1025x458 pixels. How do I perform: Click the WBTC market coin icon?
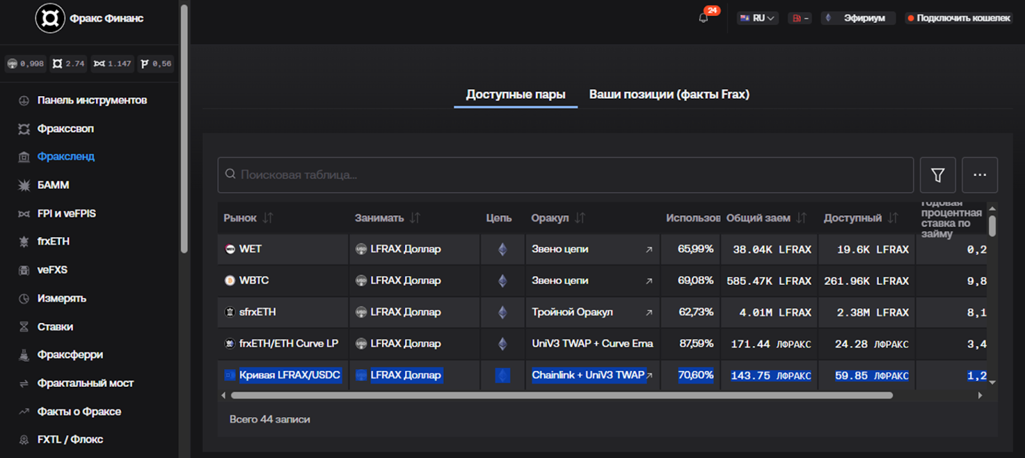230,281
